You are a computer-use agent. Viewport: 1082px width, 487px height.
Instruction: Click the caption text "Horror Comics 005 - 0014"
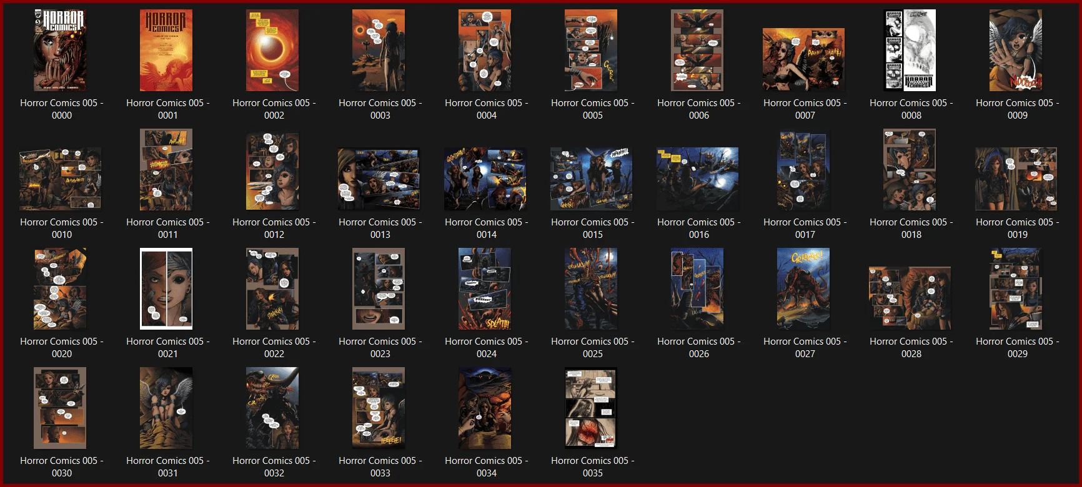[487, 229]
